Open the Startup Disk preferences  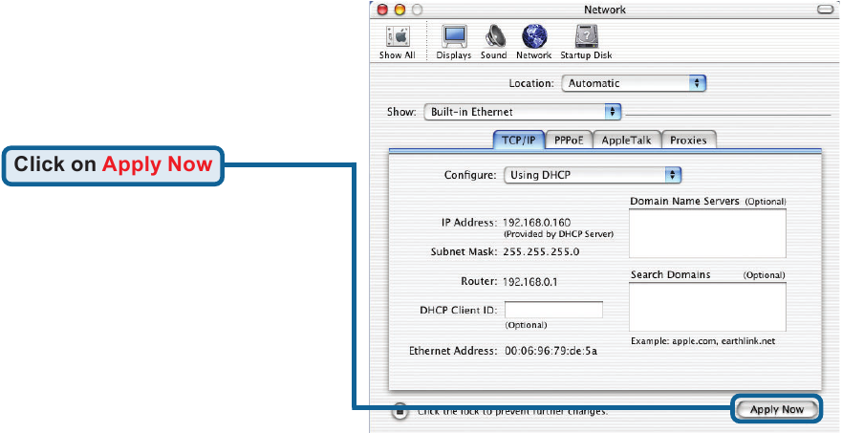[586, 38]
